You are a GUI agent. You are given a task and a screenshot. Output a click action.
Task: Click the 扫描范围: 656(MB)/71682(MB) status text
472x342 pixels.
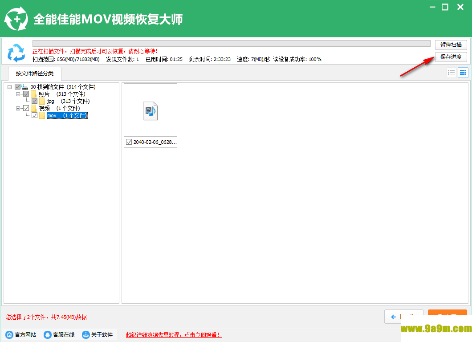66,59
